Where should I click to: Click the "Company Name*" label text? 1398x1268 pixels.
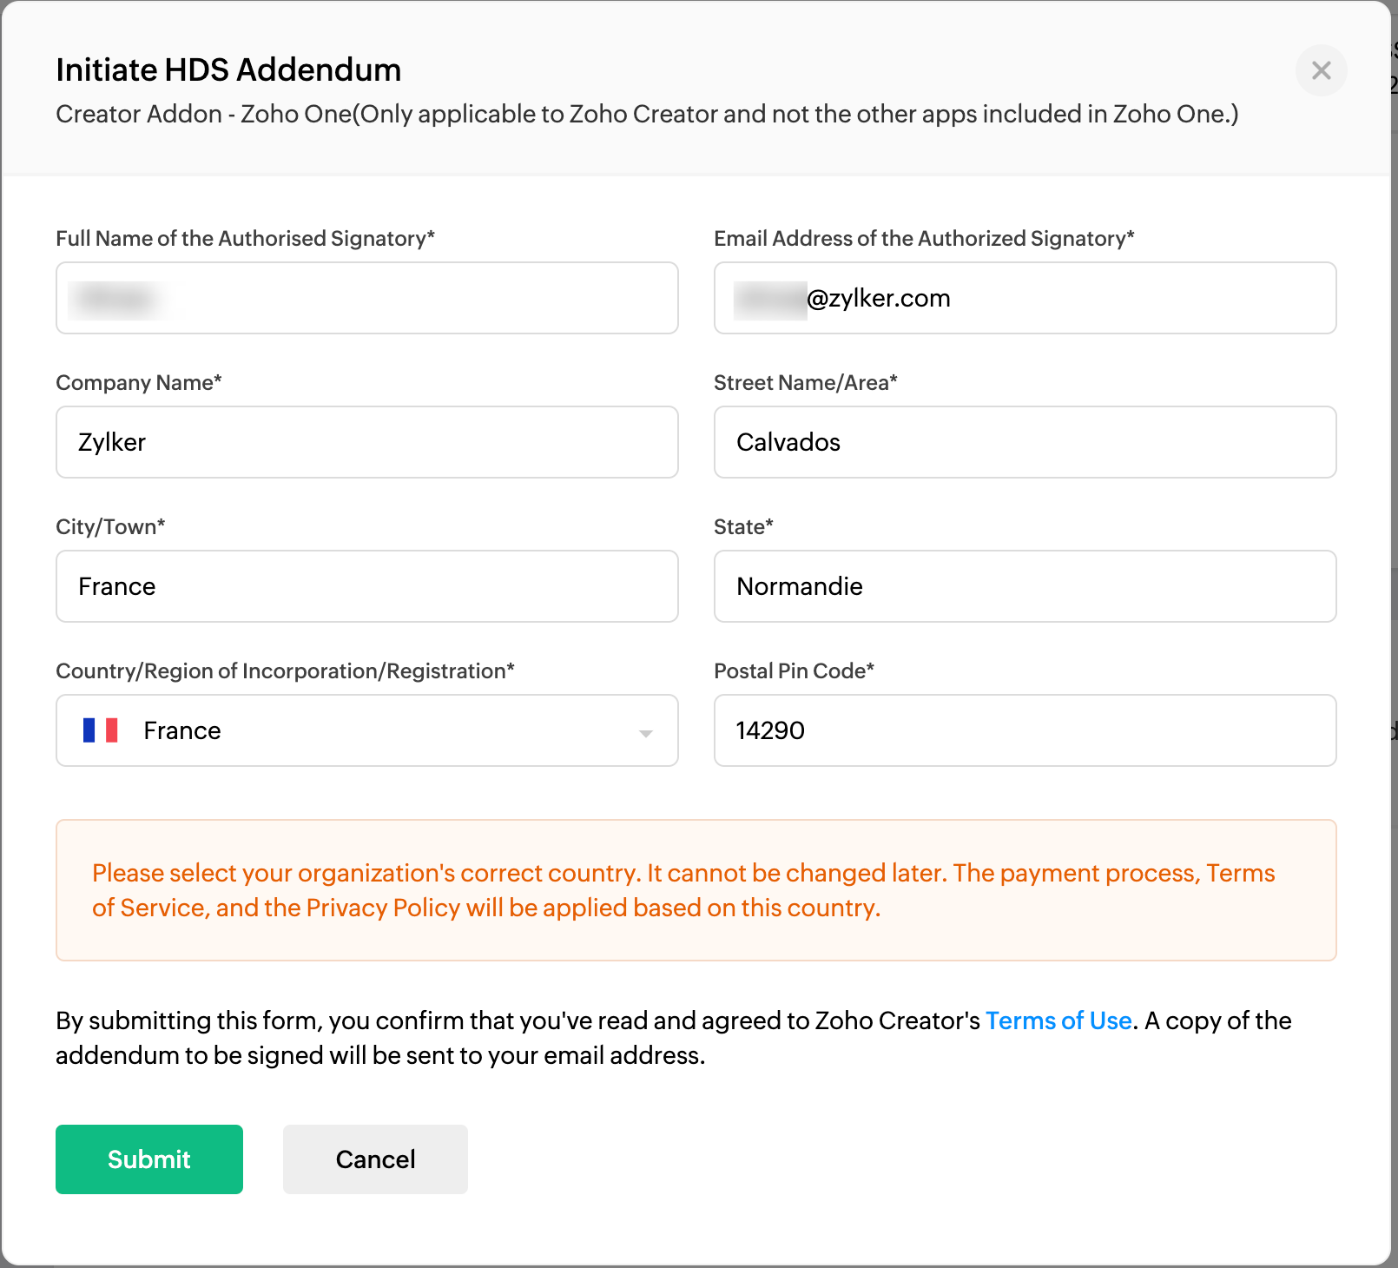point(139,383)
